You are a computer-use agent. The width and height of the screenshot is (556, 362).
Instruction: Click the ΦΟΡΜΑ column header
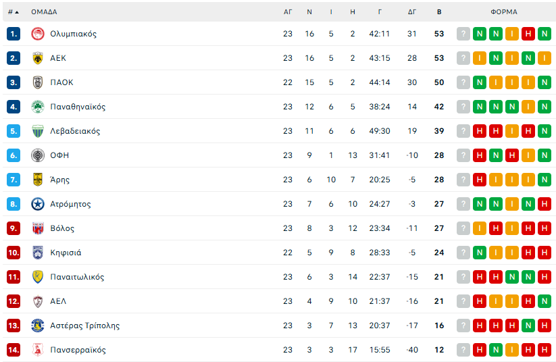[x=504, y=11]
